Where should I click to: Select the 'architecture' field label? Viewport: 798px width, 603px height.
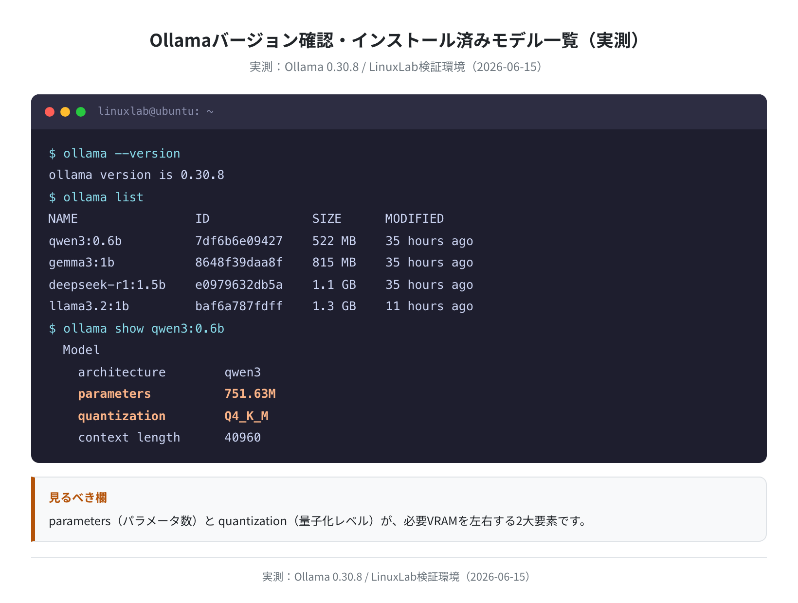click(122, 372)
